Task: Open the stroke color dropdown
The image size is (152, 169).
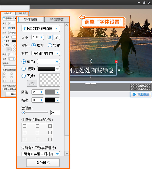Action: [57, 100]
